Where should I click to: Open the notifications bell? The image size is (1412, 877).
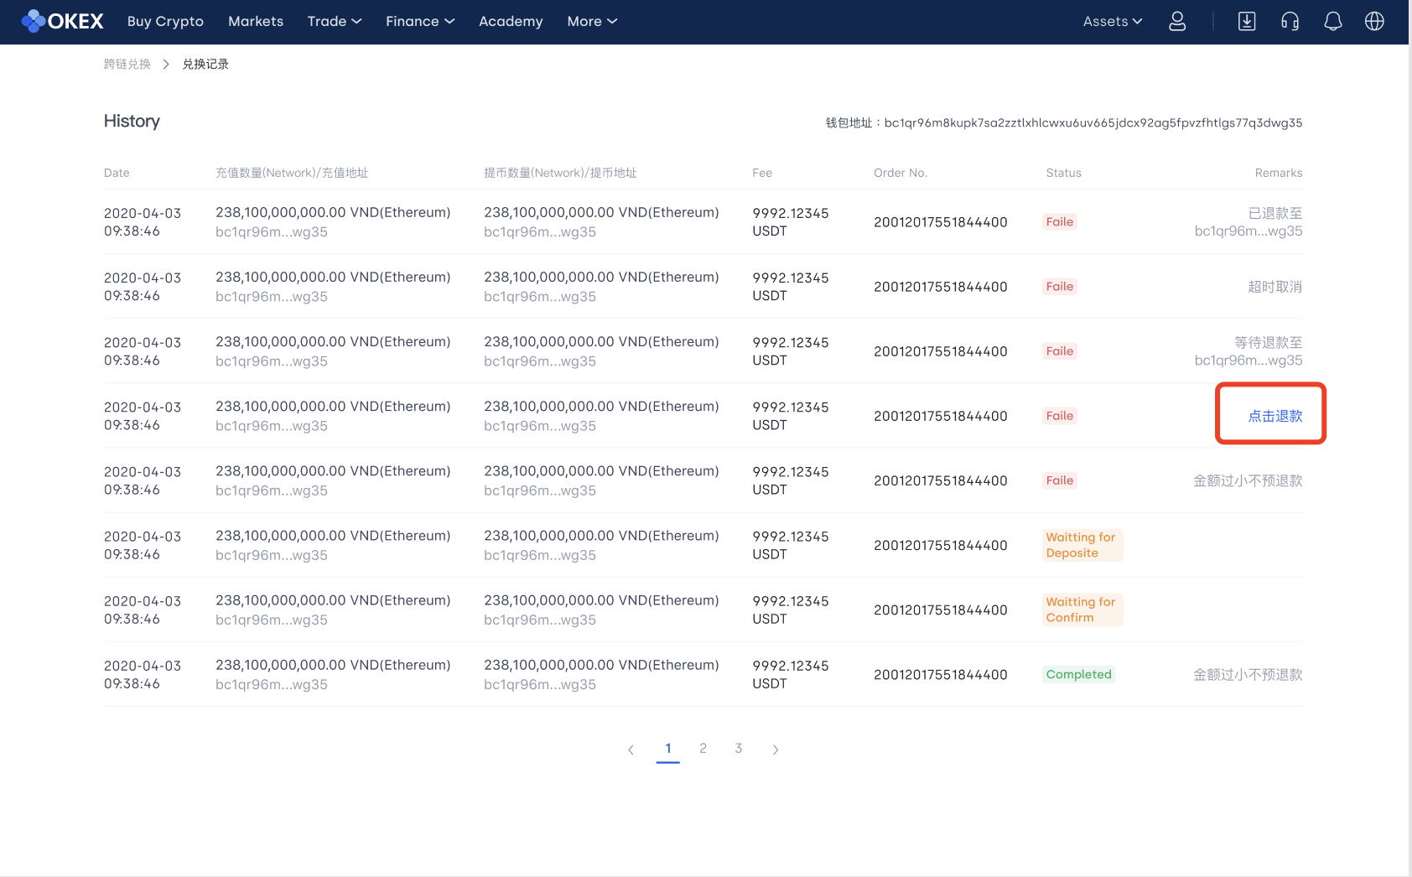[x=1332, y=22]
